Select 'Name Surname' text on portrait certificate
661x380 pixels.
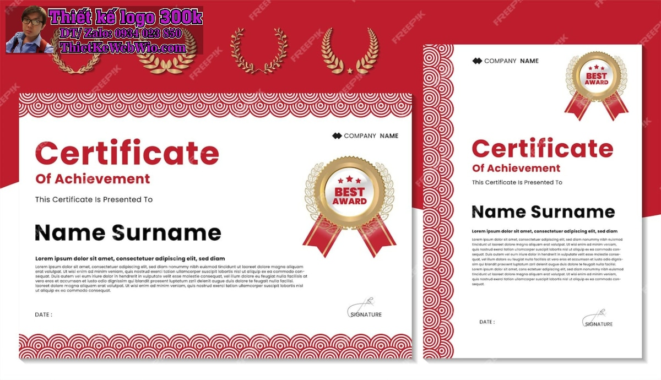(543, 211)
